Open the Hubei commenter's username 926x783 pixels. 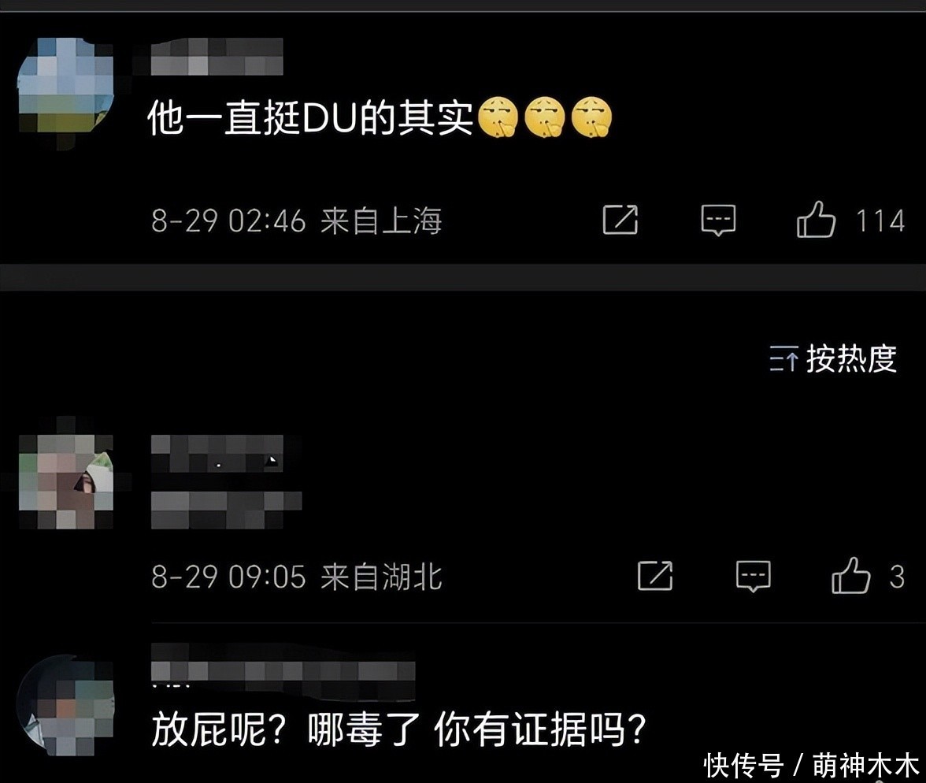pyautogui.click(x=217, y=453)
